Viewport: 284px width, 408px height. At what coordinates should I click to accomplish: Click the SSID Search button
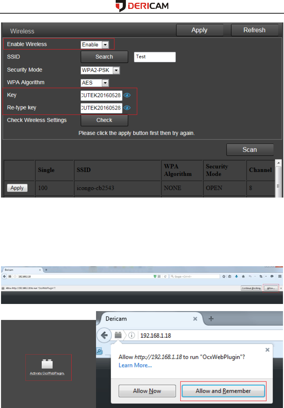104,57
